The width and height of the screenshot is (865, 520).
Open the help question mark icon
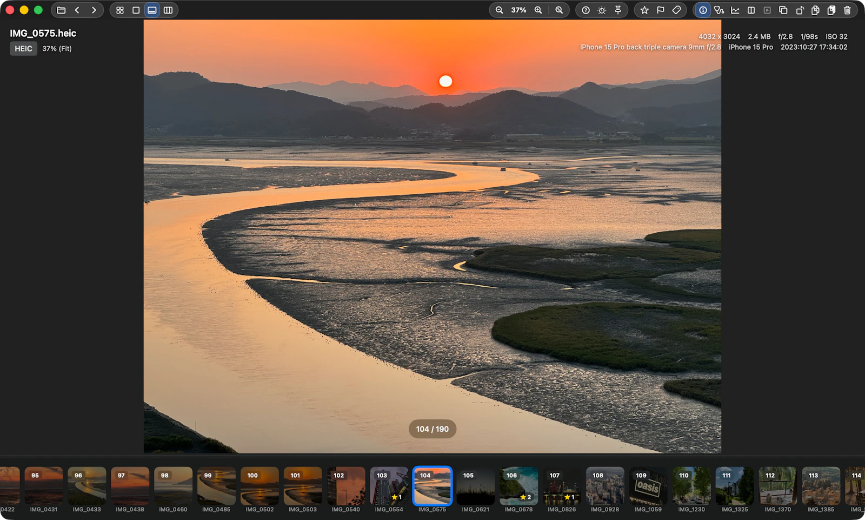(x=586, y=10)
